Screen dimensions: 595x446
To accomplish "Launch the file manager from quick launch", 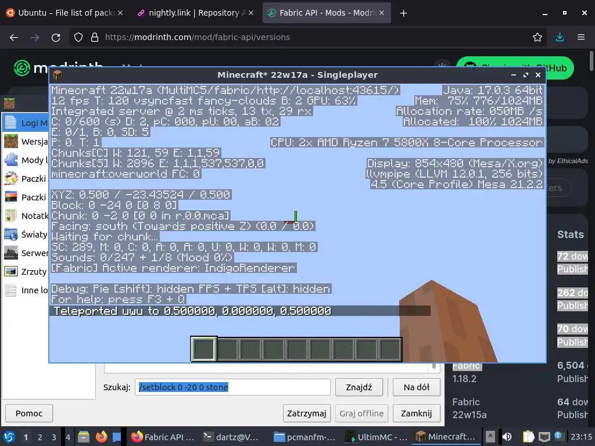I will 84,437.
